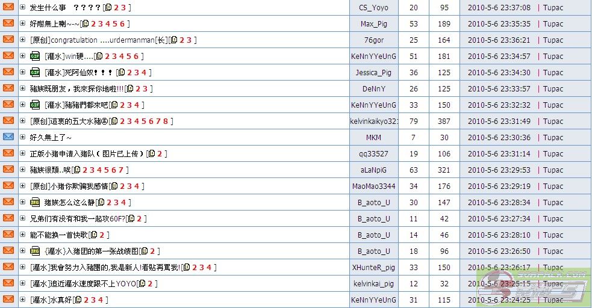Click last poster Tupac in 76gor's thread row

pos(553,40)
